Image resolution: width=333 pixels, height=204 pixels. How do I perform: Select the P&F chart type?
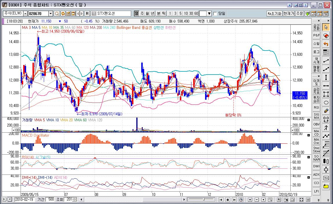(x=316, y=35)
